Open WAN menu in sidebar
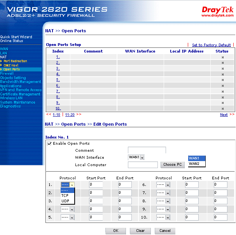This screenshot has width=236, height=235. click(x=4, y=49)
